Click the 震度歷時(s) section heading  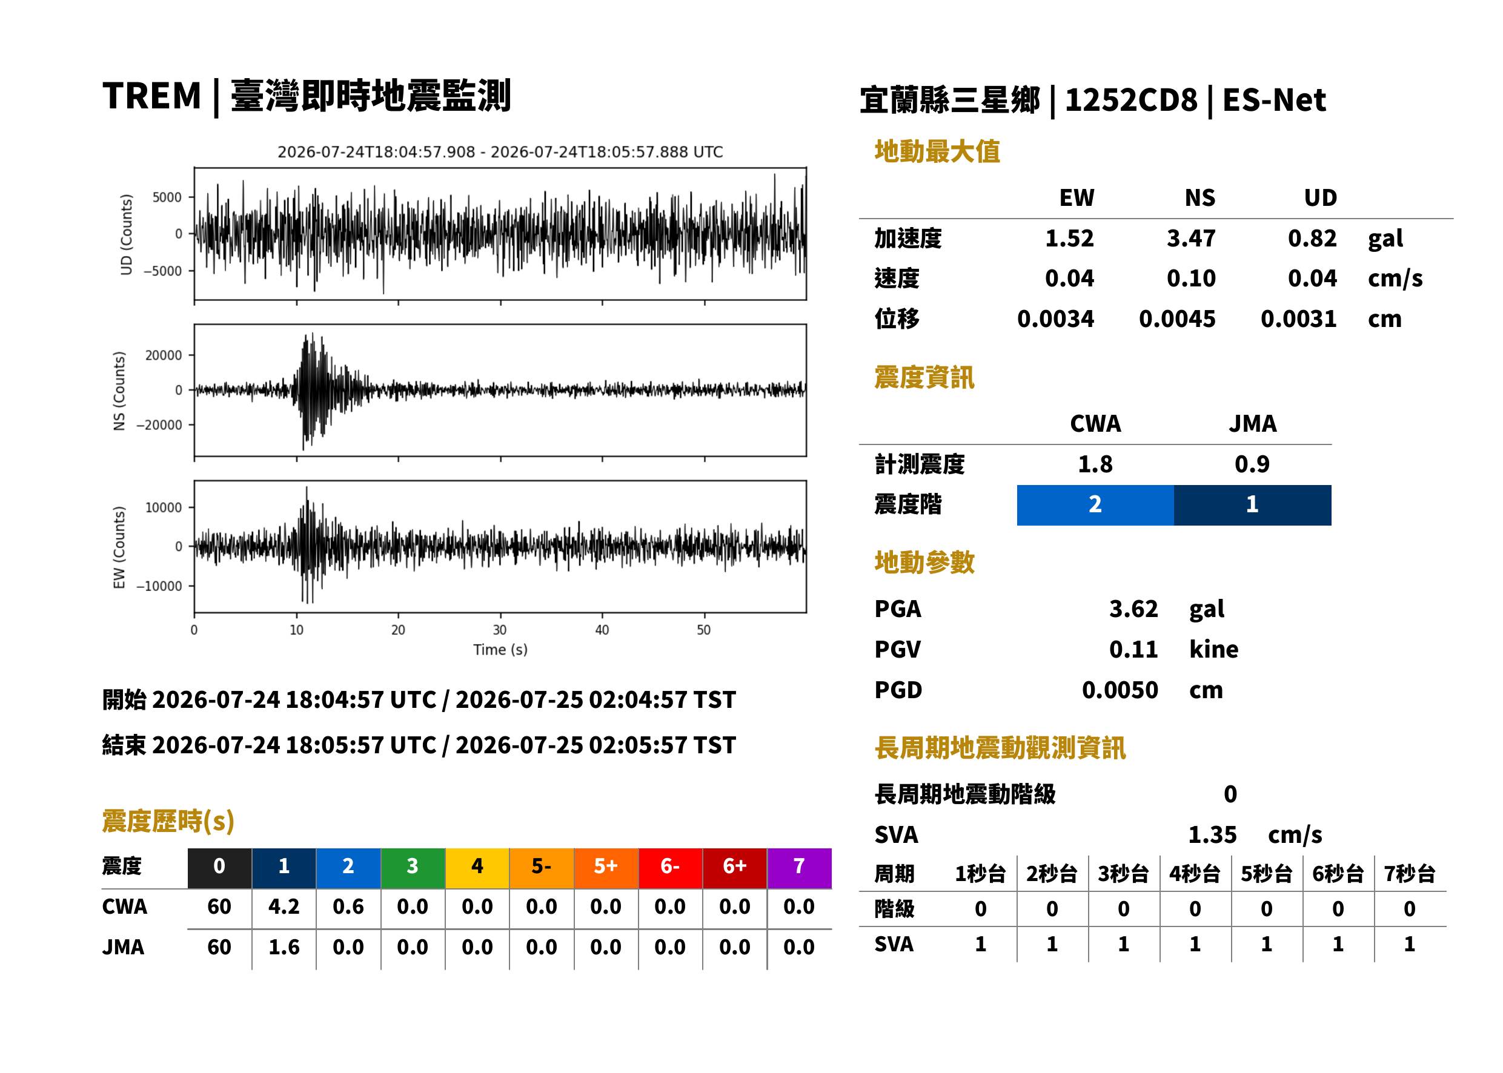click(168, 821)
